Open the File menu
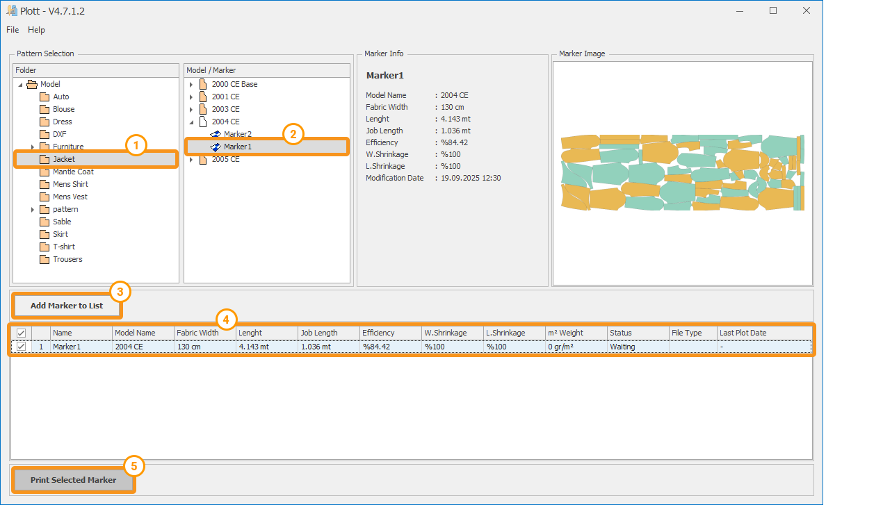Screen dimensions: 883x505 [x=13, y=30]
